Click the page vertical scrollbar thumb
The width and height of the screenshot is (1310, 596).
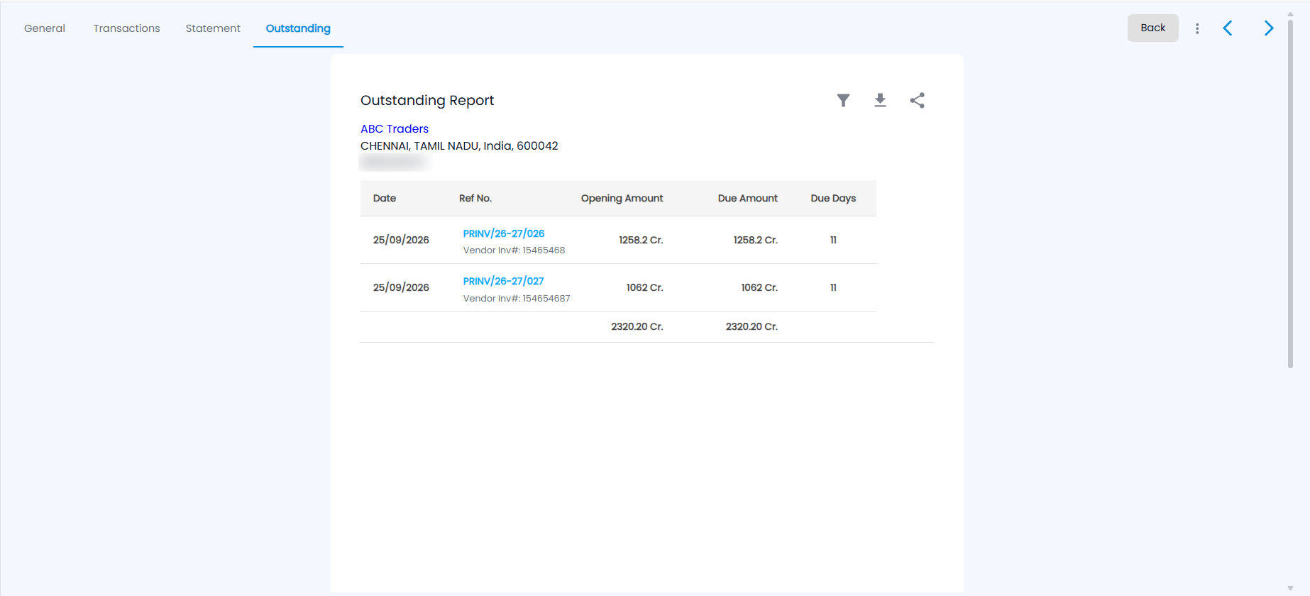click(x=1290, y=193)
